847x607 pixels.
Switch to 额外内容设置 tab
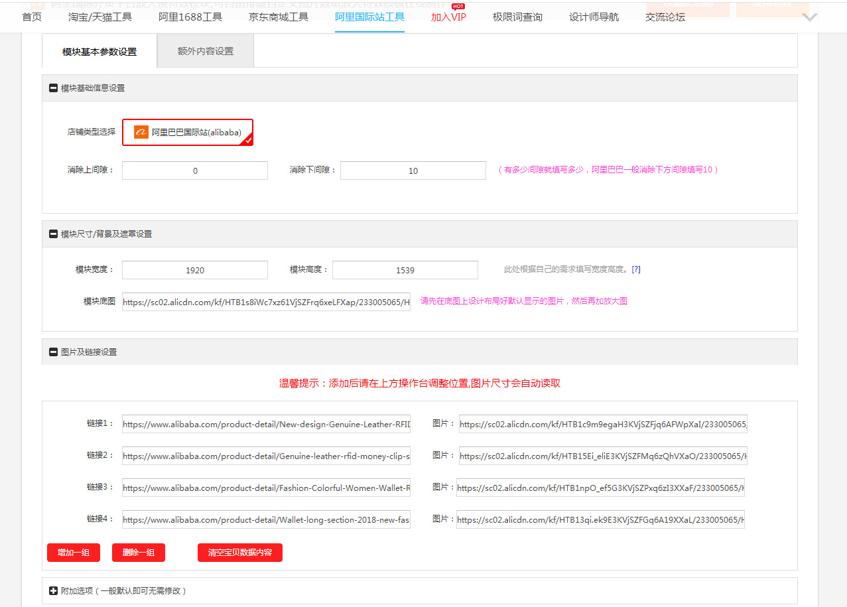206,51
